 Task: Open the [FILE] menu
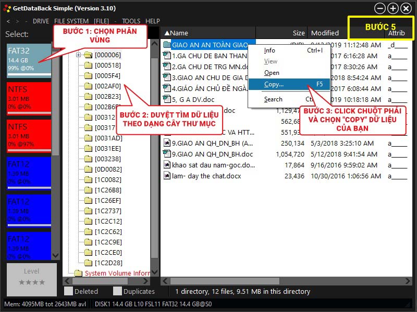tap(101, 21)
